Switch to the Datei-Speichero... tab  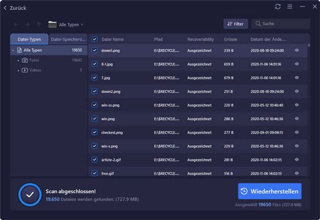68,39
